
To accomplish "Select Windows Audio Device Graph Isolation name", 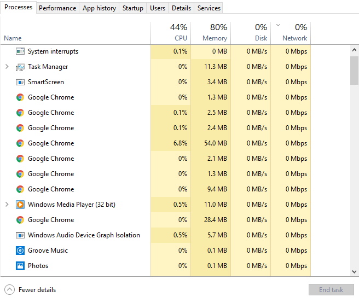I will tap(84, 235).
